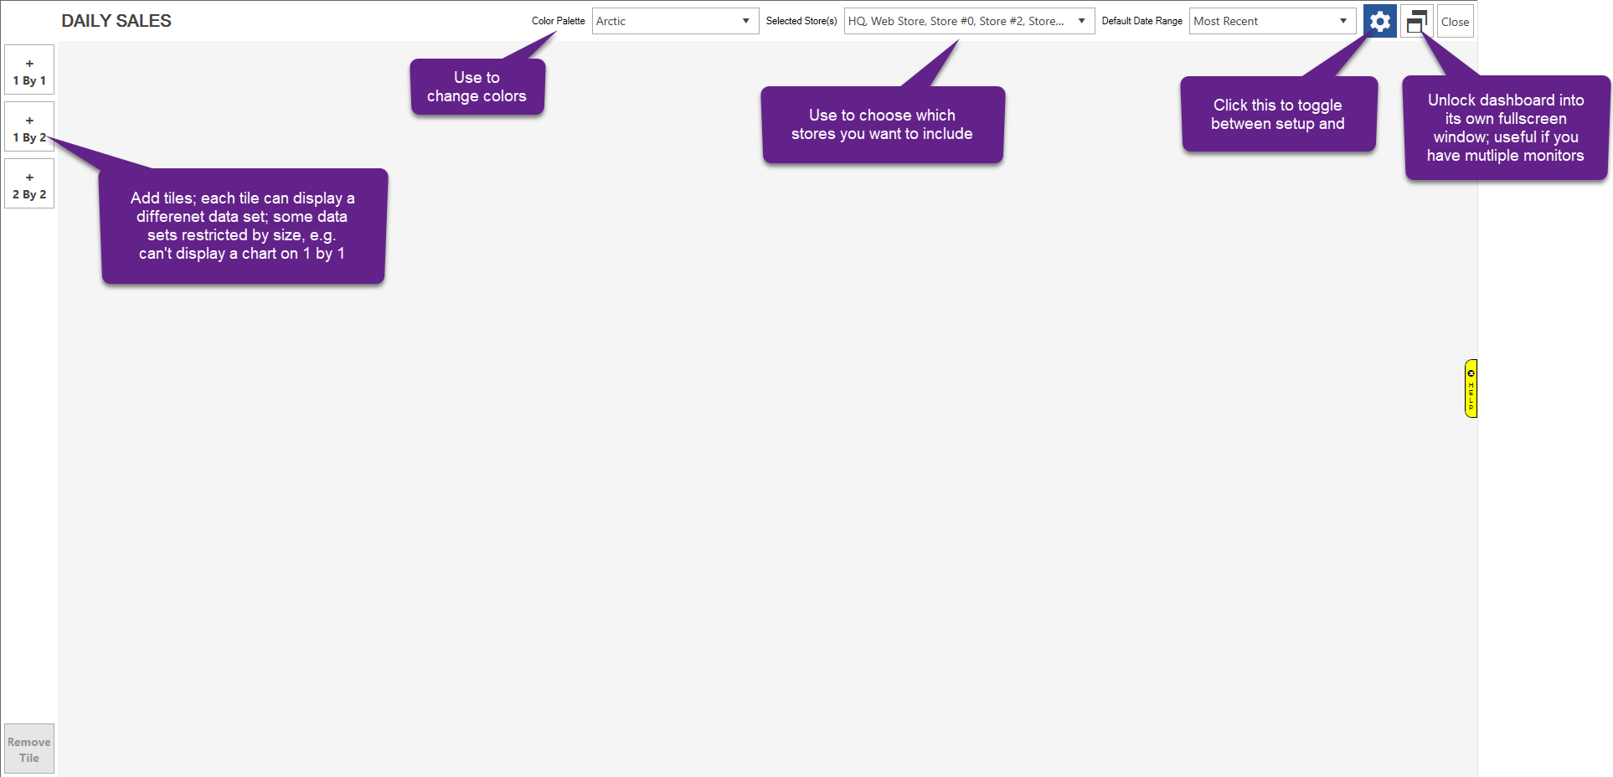Toggle setup mode with the gear icon

click(x=1379, y=21)
